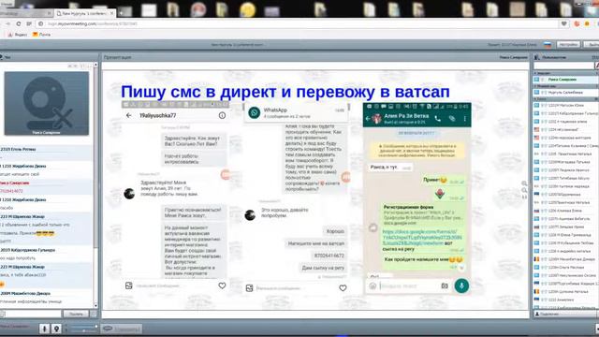Click the WhatsApp voice call icon
Image resolution: width=599 pixels, height=337 pixels.
click(x=438, y=119)
